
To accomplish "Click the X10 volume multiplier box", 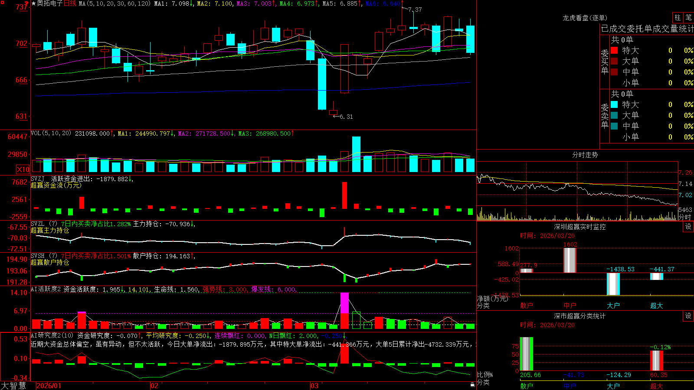I will click(x=23, y=169).
